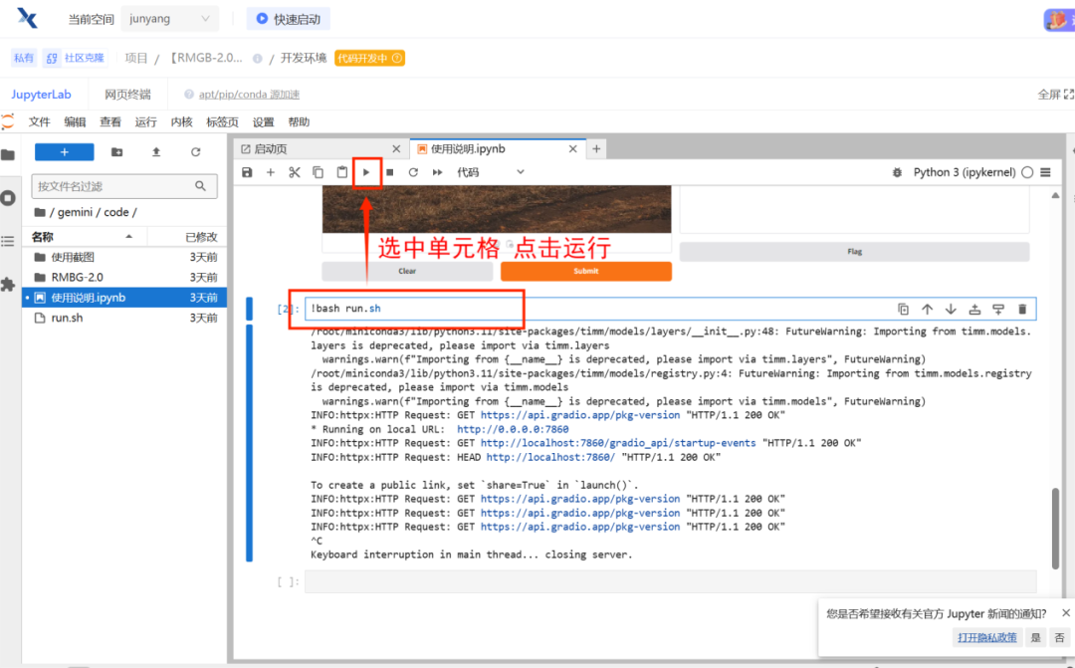The image size is (1075, 668).
Task: Click the Python 3 (ipykernel) kernel name
Action: 964,172
